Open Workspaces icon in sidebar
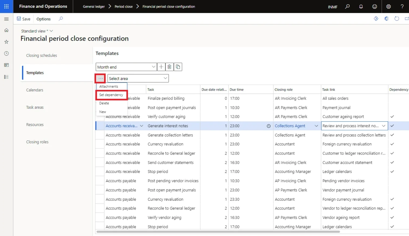 click(6, 65)
